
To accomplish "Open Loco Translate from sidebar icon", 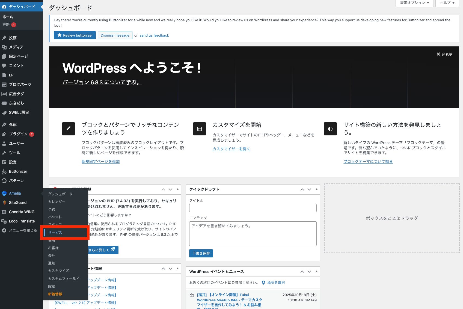I will point(4,221).
